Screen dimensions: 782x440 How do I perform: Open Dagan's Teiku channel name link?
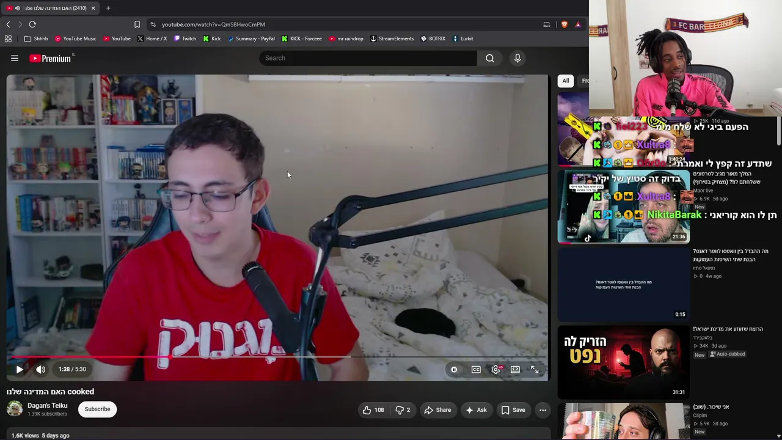tap(47, 406)
